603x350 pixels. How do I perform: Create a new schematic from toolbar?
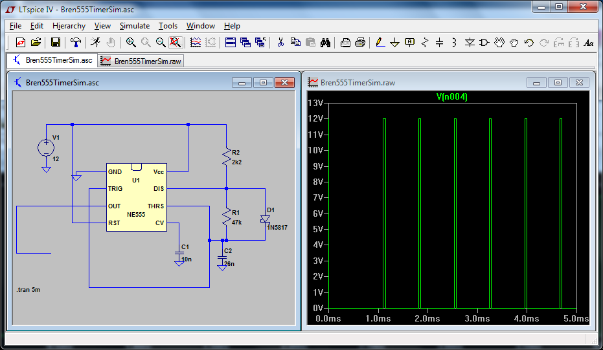click(x=20, y=42)
